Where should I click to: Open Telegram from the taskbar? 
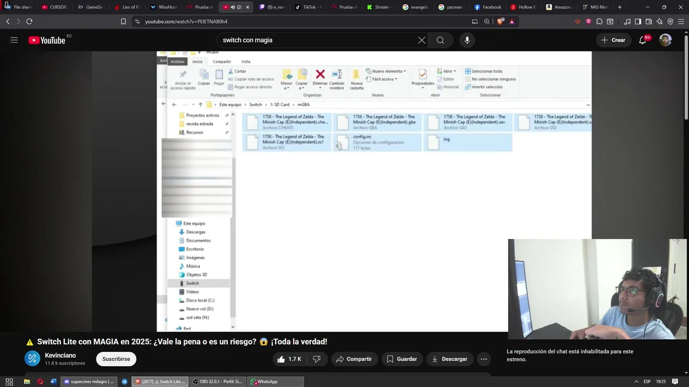[124, 382]
